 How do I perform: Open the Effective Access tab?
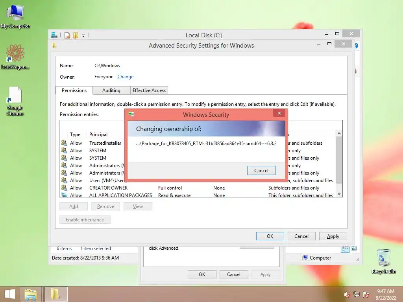point(149,90)
